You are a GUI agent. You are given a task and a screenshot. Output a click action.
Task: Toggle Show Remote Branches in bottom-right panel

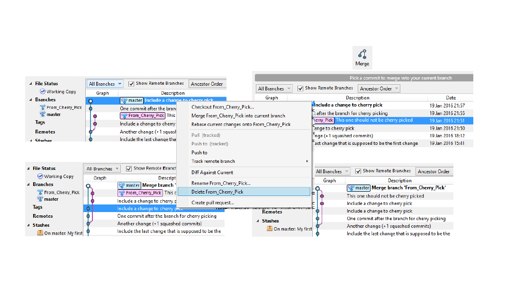click(x=358, y=171)
